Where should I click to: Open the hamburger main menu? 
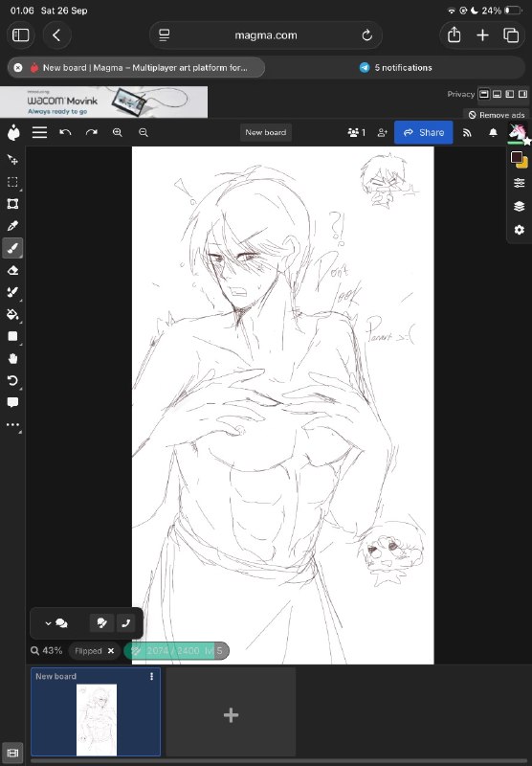pos(39,132)
